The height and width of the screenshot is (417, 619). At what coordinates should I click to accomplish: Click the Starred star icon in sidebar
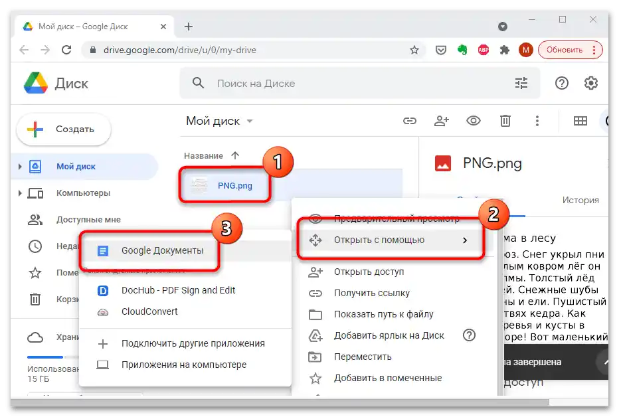tap(35, 273)
